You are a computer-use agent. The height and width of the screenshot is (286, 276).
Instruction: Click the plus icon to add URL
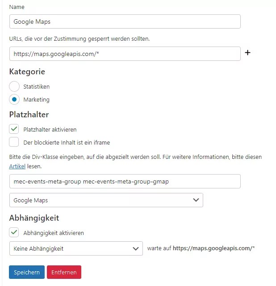(x=248, y=53)
